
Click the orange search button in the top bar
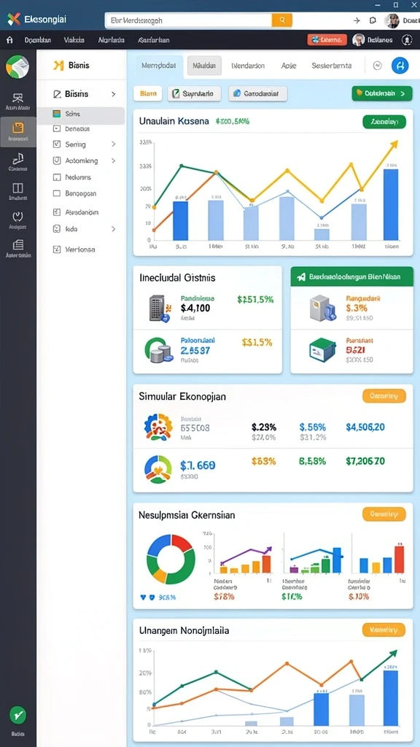[x=282, y=20]
